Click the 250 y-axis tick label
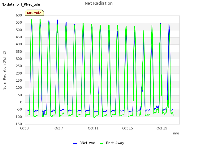 (x=19, y=66)
